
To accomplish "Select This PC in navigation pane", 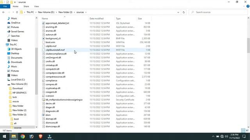I will (13, 45).
